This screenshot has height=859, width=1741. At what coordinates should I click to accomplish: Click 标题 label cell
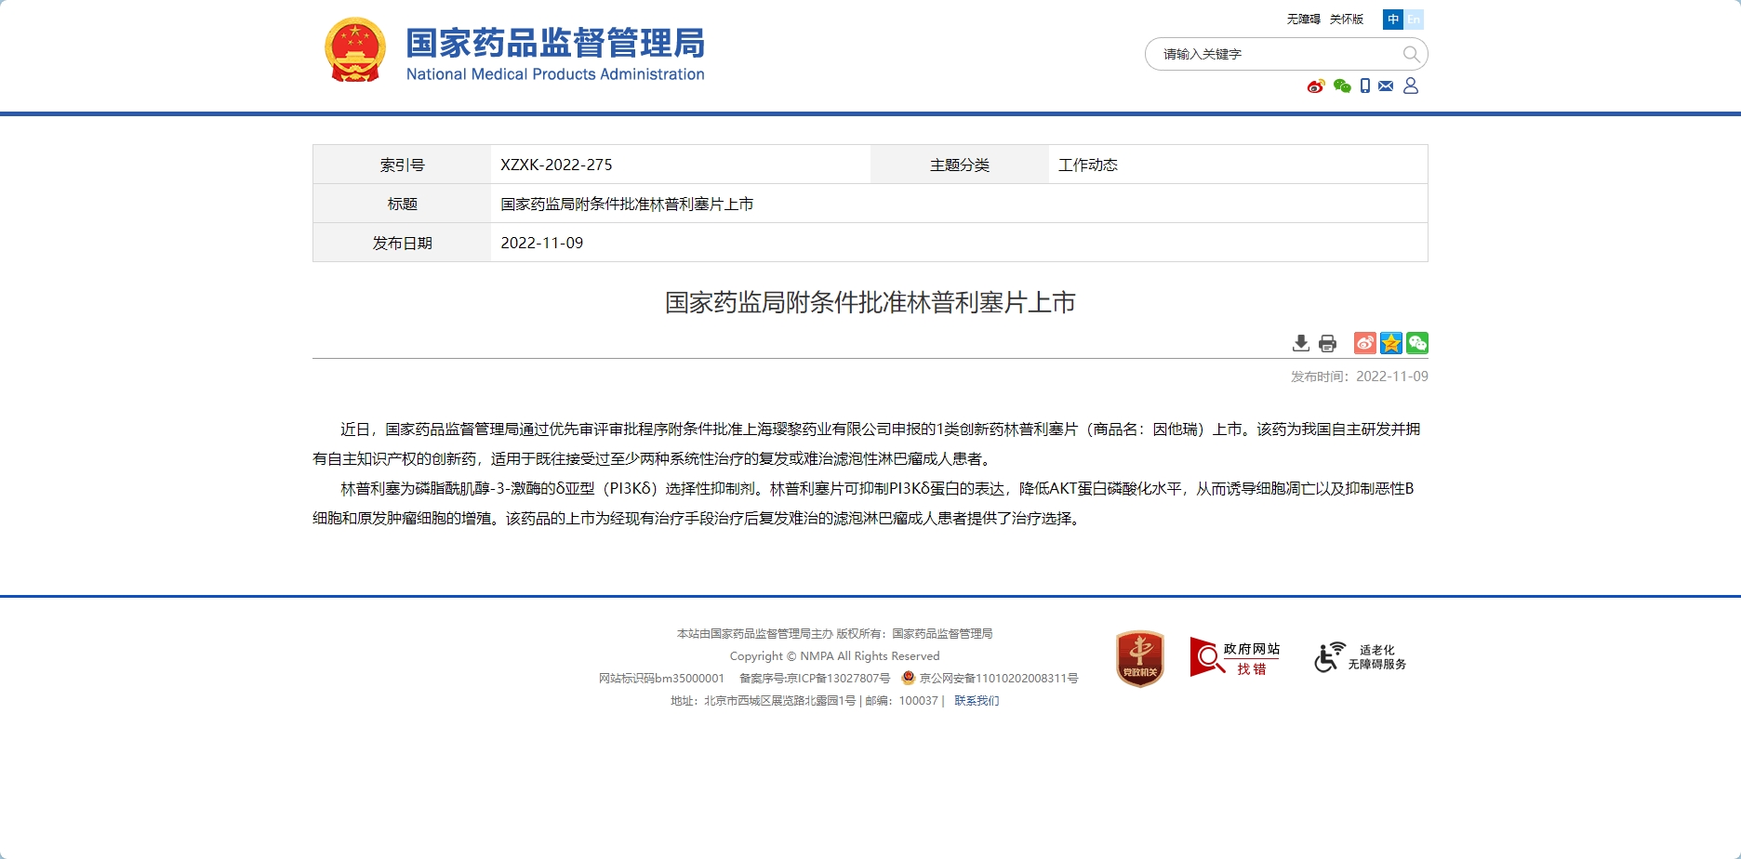click(402, 204)
